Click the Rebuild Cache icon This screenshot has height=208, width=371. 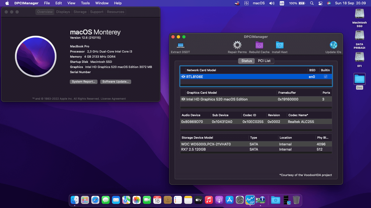coord(259,45)
